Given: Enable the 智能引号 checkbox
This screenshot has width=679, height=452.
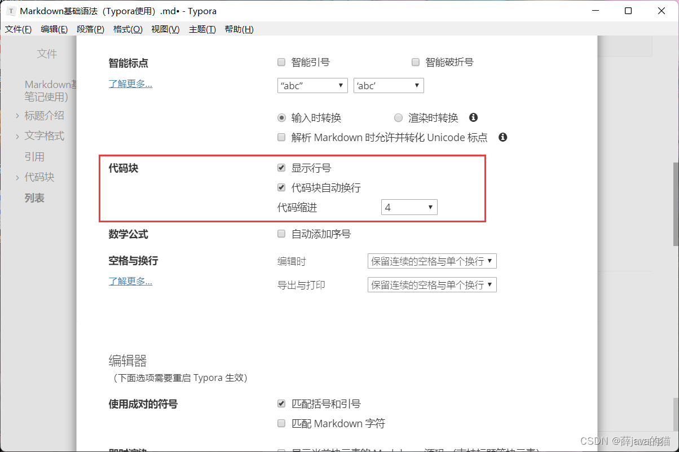Looking at the screenshot, I should (281, 62).
